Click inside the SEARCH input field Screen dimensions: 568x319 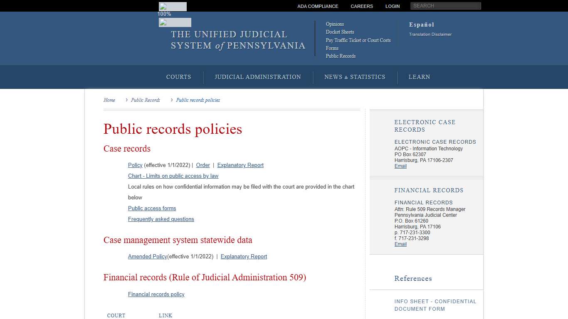click(445, 6)
